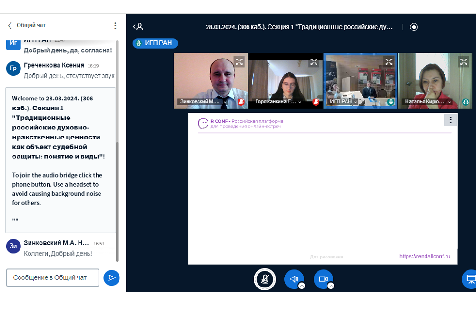Expand camera options arrow
Viewport: 476px width, 317px height.
click(x=331, y=286)
